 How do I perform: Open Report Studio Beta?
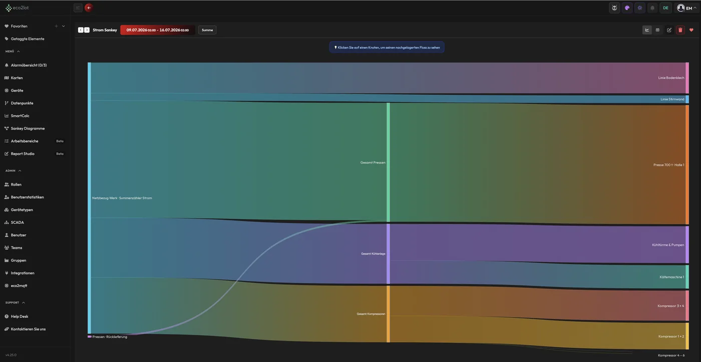35,154
